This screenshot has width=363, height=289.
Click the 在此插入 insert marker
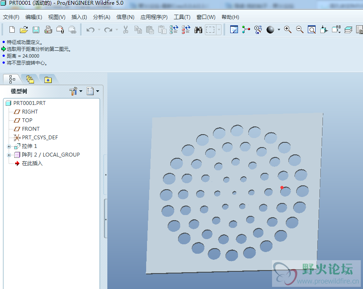pyautogui.click(x=32, y=163)
